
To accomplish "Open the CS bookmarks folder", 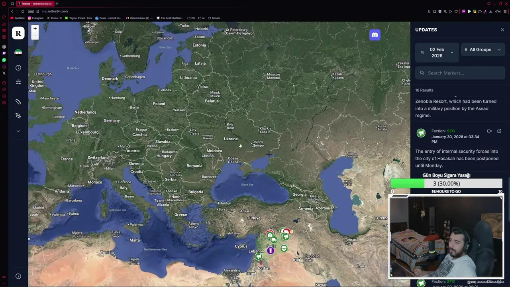I will tap(191, 18).
